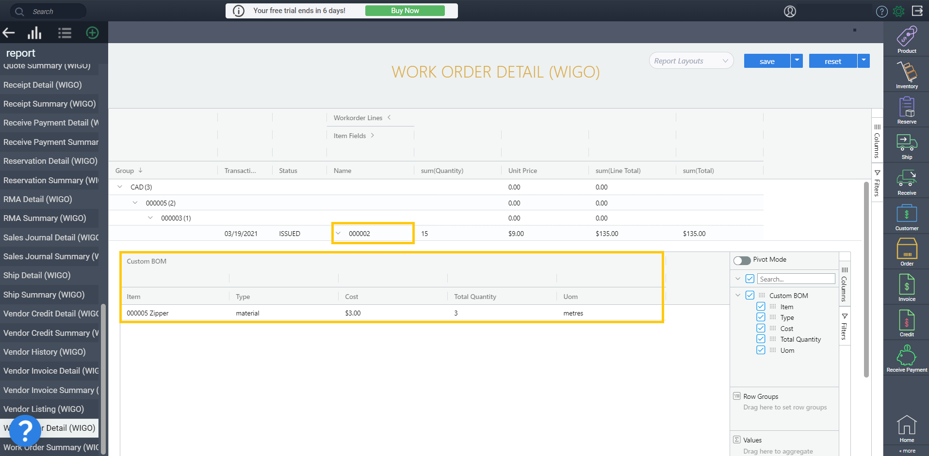The height and width of the screenshot is (456, 929).
Task: Collapse the 000005 (2) group row
Action: 135,203
